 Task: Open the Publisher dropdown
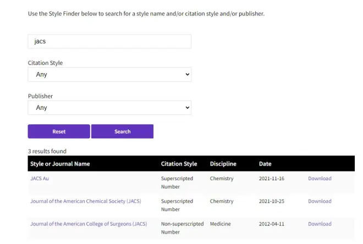109,108
